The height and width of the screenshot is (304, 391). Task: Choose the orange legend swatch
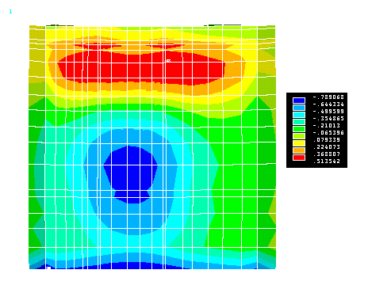[299, 150]
